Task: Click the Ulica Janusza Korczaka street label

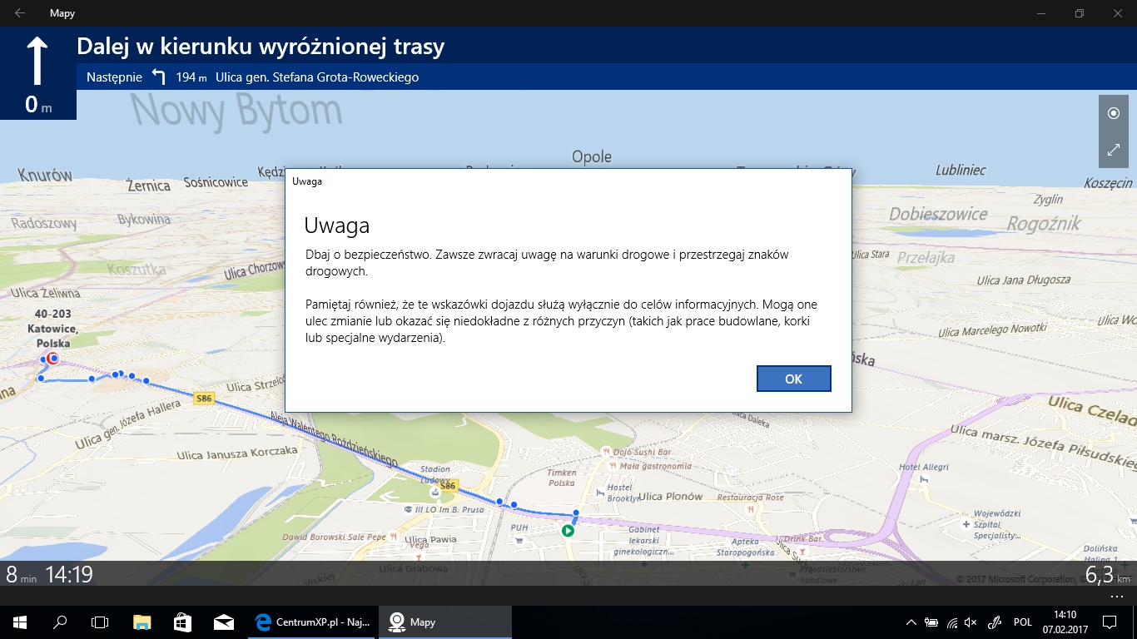Action: click(x=237, y=453)
